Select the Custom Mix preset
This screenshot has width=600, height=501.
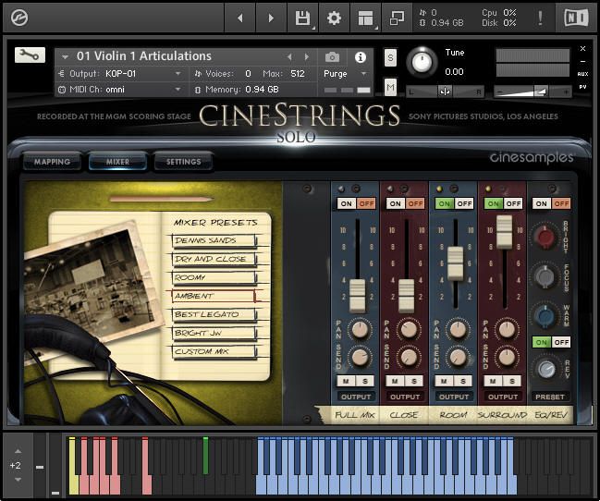tap(214, 351)
